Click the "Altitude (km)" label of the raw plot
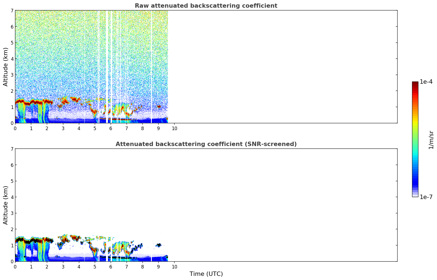Screen dimensions: 437x280 pyautogui.click(x=6, y=67)
